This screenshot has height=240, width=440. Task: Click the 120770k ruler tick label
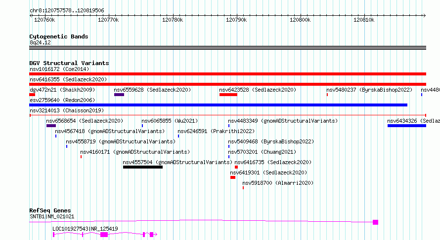108,20
